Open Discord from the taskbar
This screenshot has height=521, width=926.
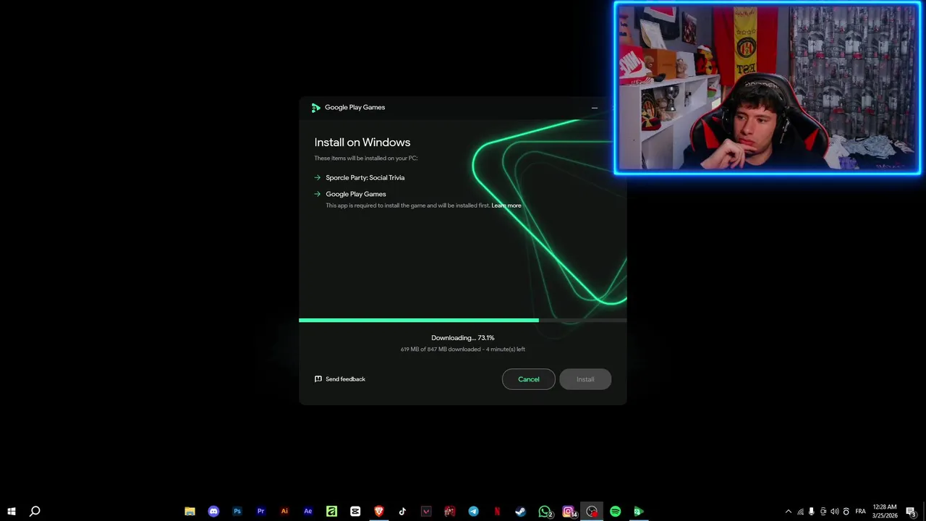tap(213, 512)
